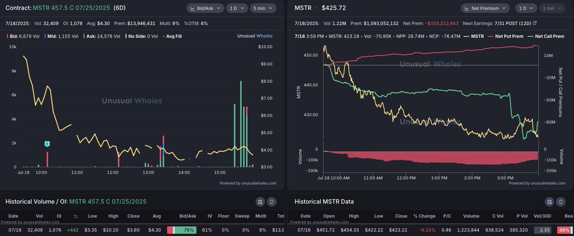574x236 pixels.
Task: Open the 5 min interval dropdown
Action: [263, 8]
